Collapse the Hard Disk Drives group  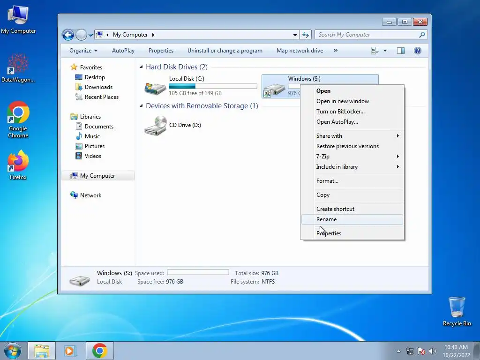click(x=141, y=67)
